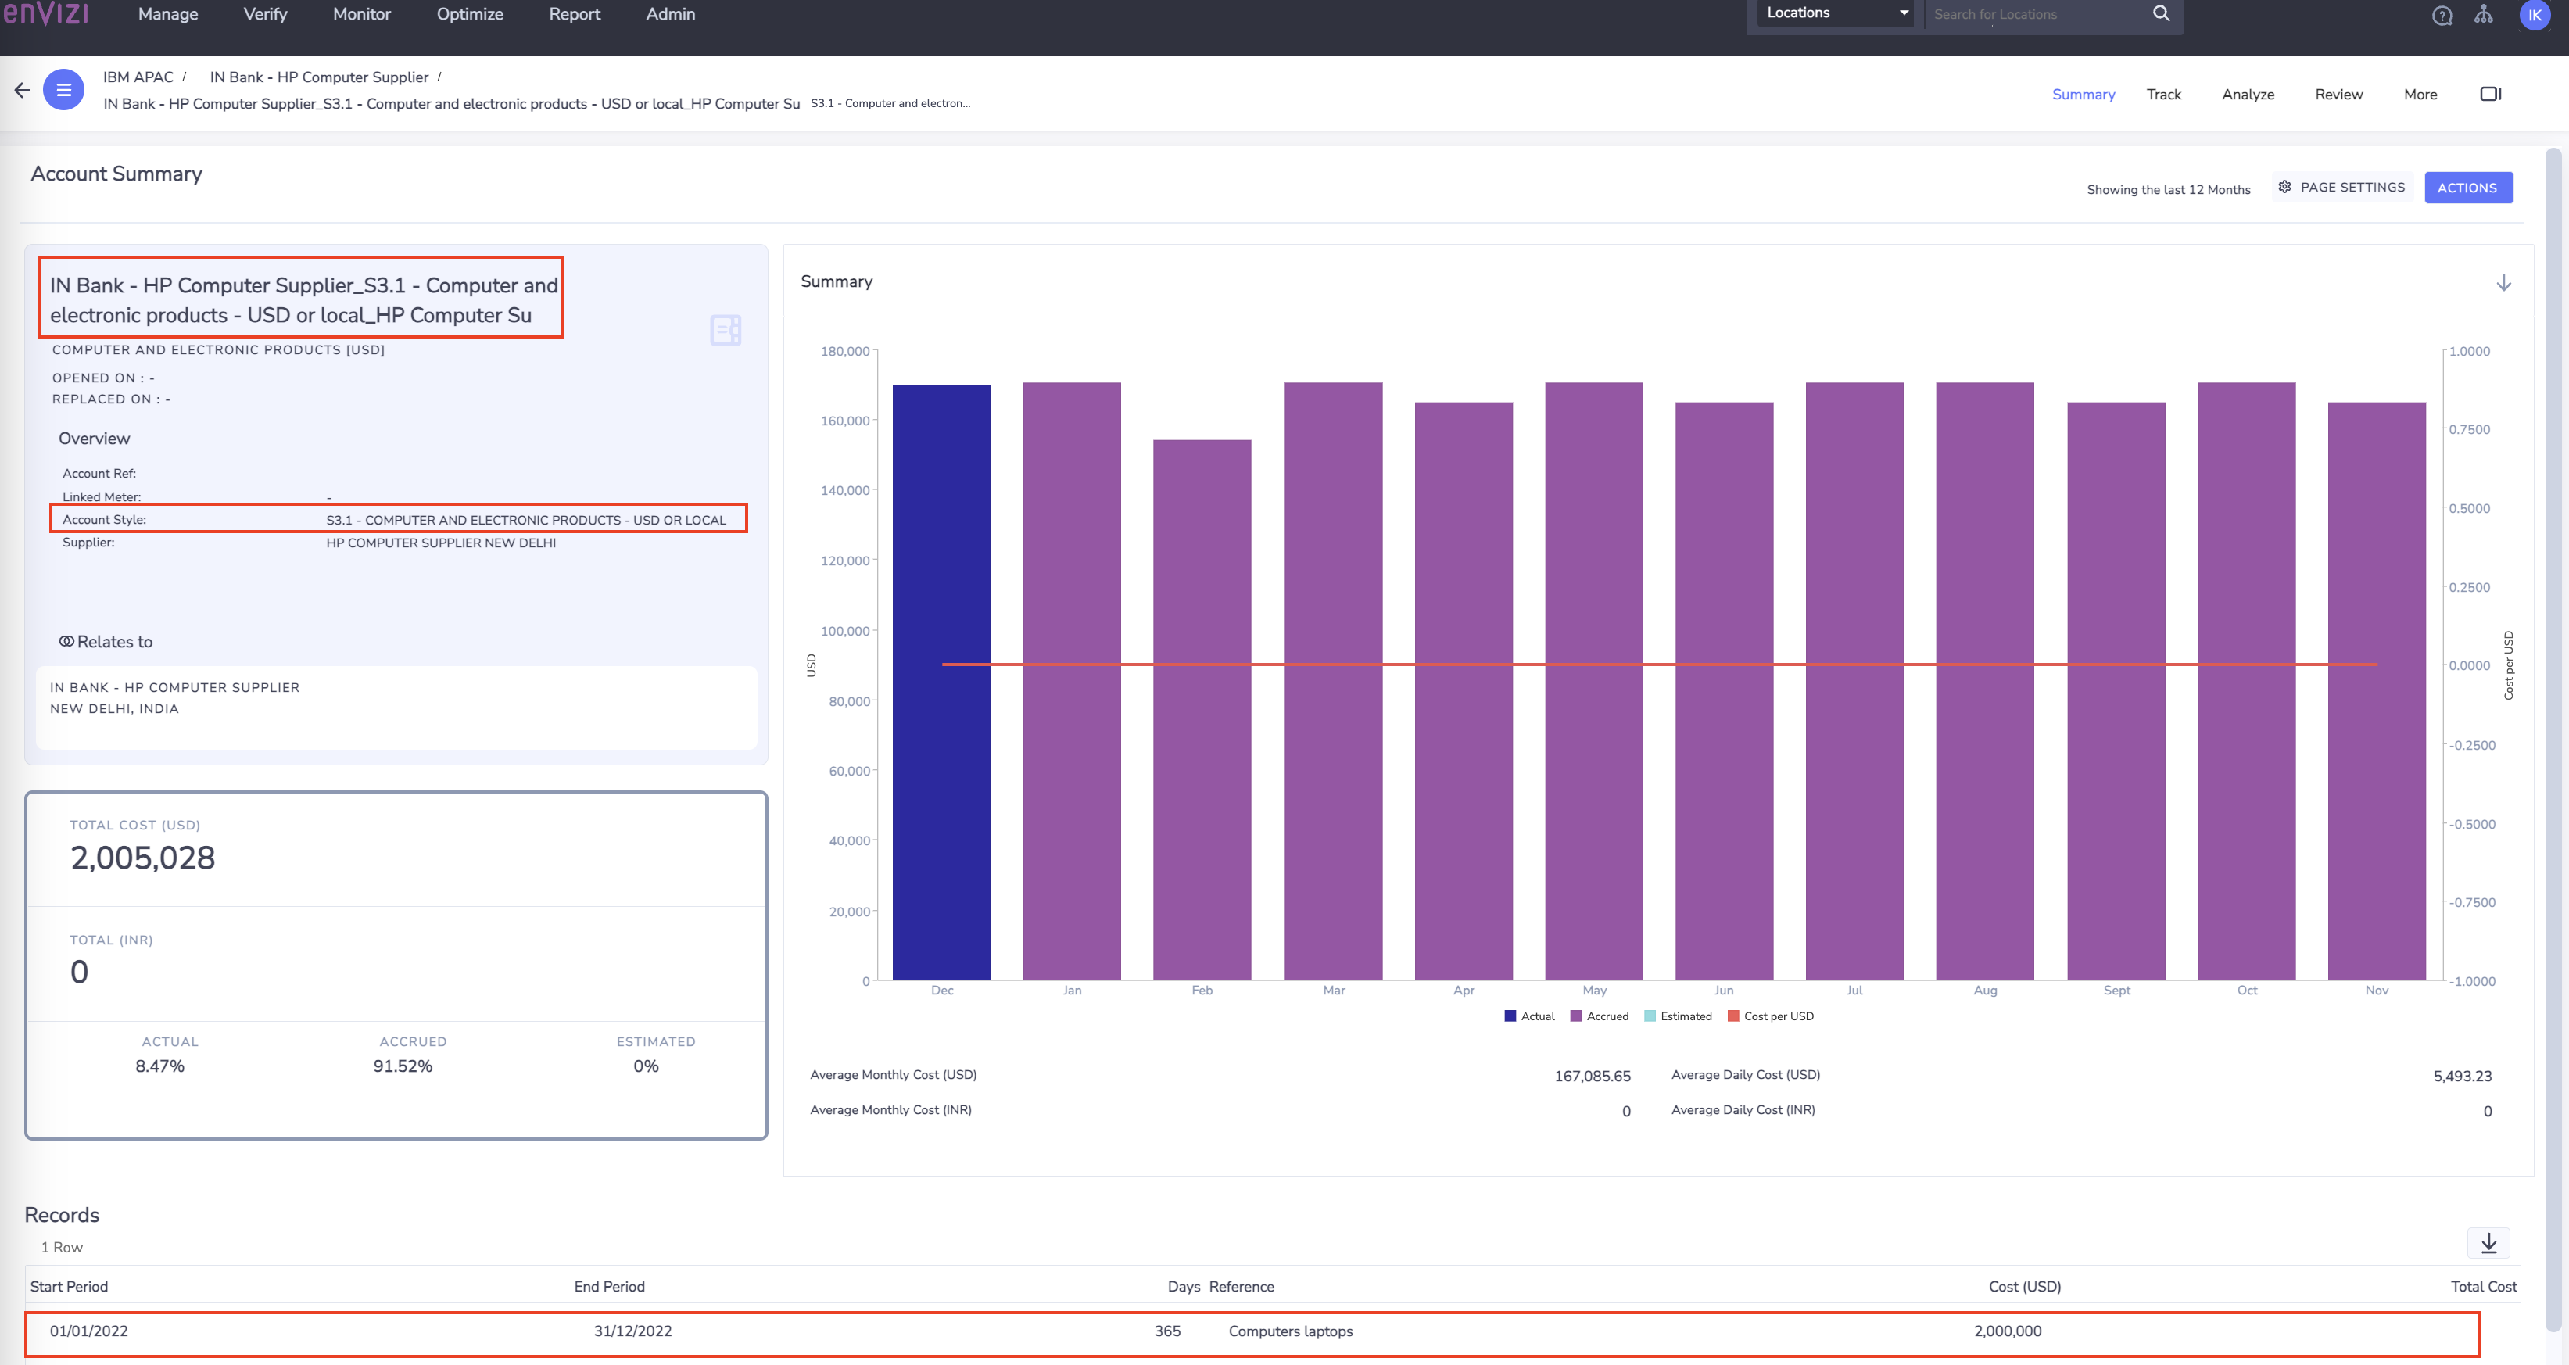Image resolution: width=2569 pixels, height=1365 pixels.
Task: Click the organization hierarchy icon near search bar
Action: click(2485, 15)
